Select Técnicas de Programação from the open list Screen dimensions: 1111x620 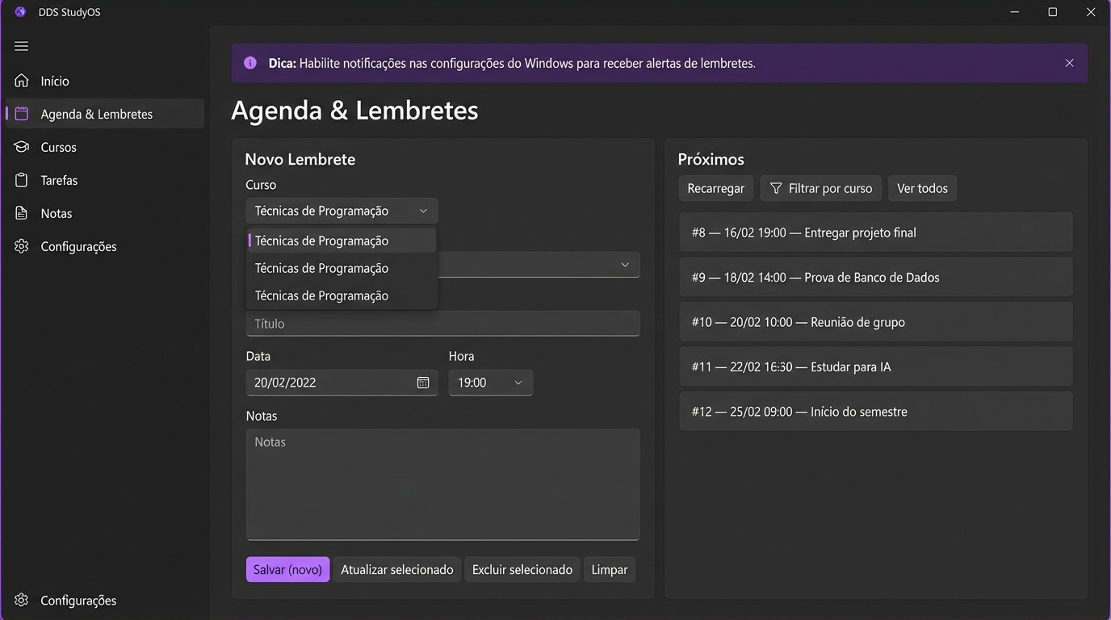point(322,240)
